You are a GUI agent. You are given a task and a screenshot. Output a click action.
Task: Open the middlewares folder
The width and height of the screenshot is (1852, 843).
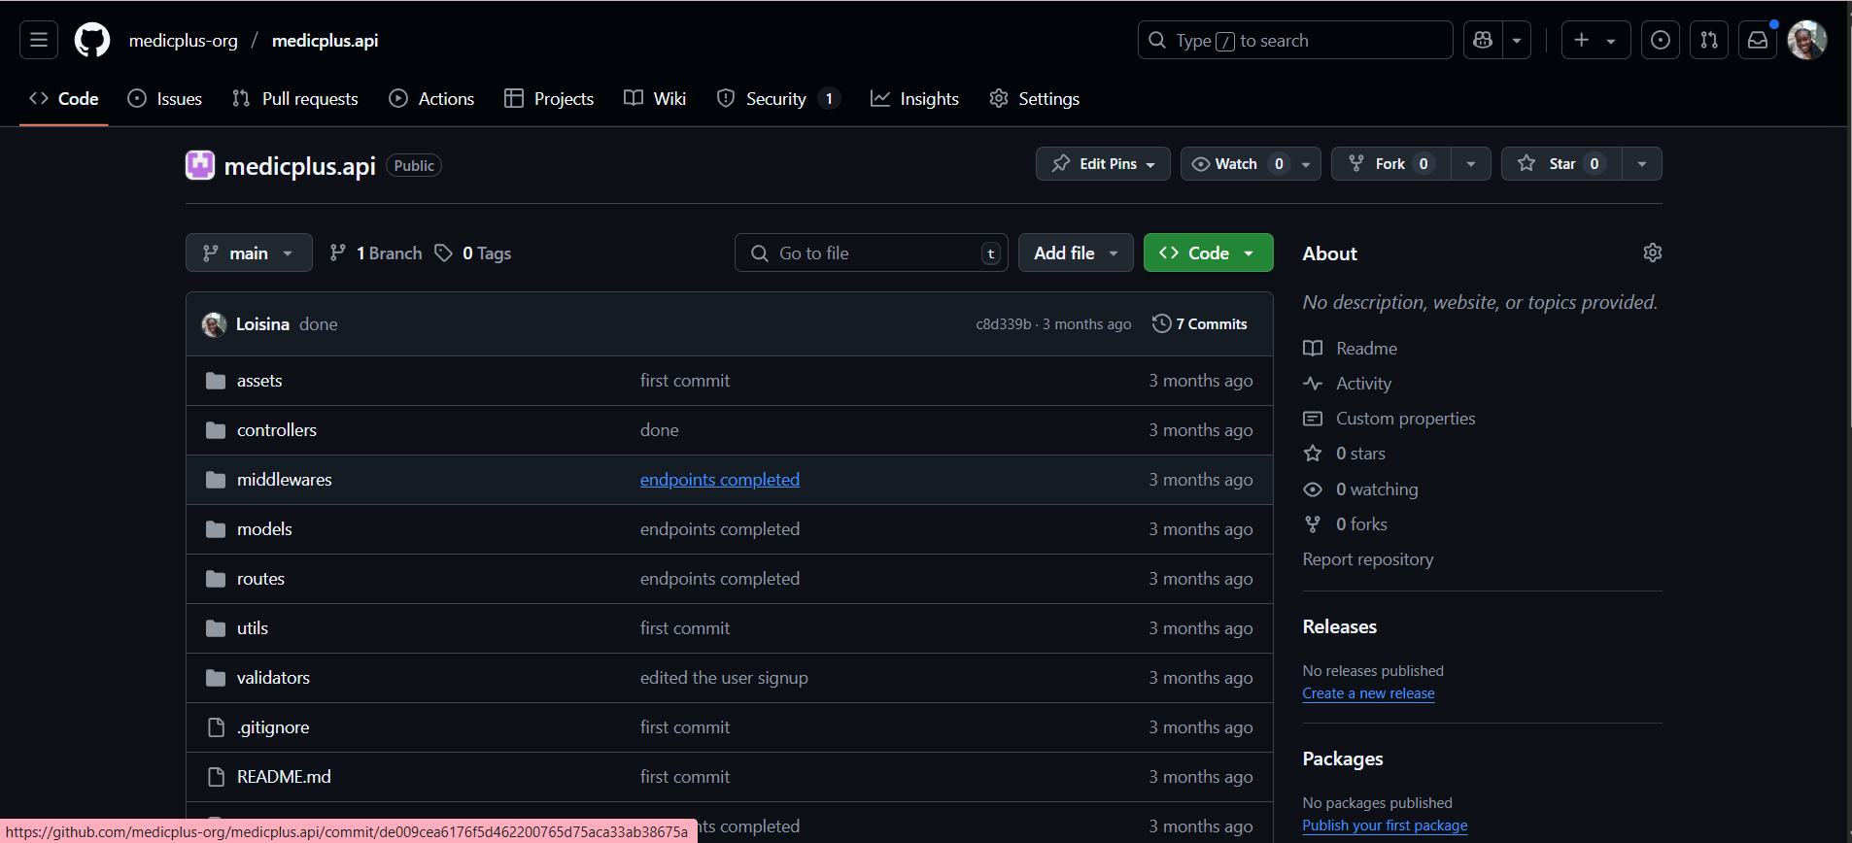[x=285, y=480]
